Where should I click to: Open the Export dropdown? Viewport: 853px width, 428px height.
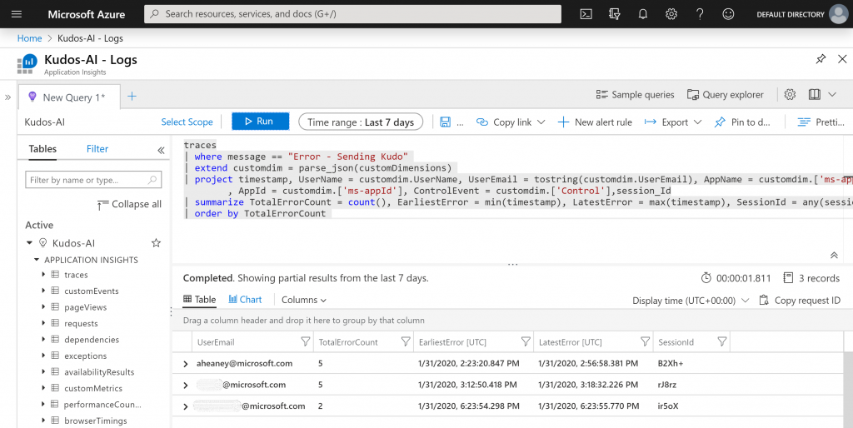pos(673,122)
